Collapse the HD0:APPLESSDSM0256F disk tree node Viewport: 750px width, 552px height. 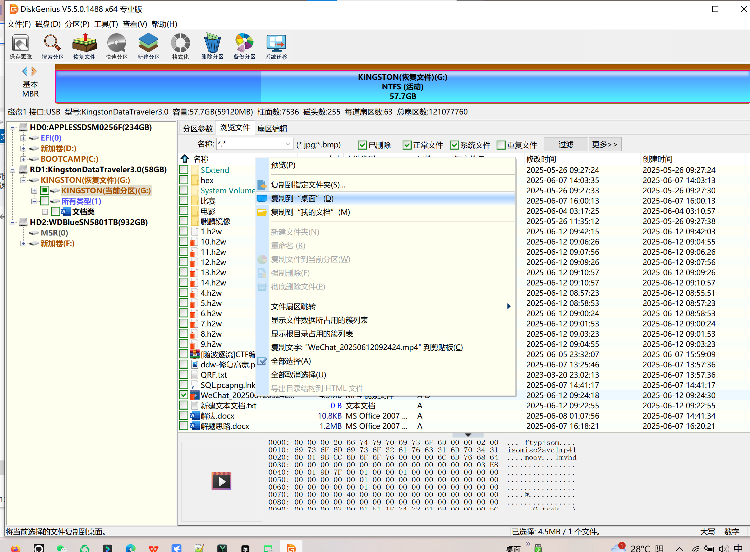click(12, 127)
